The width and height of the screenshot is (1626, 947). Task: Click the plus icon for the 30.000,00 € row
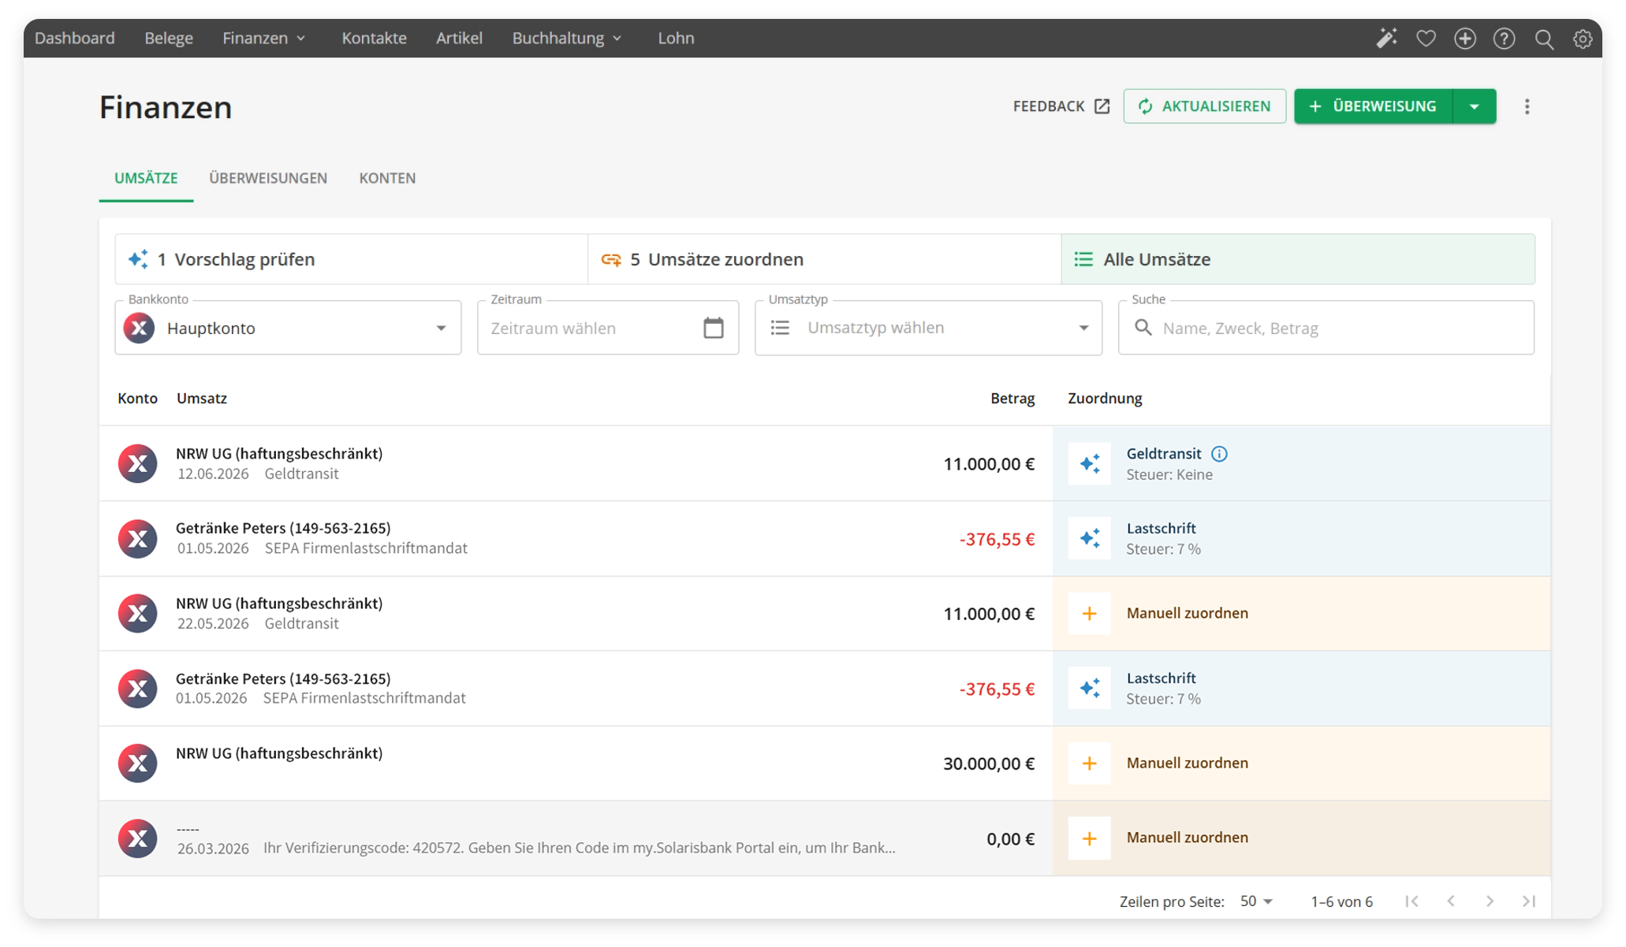pos(1089,763)
